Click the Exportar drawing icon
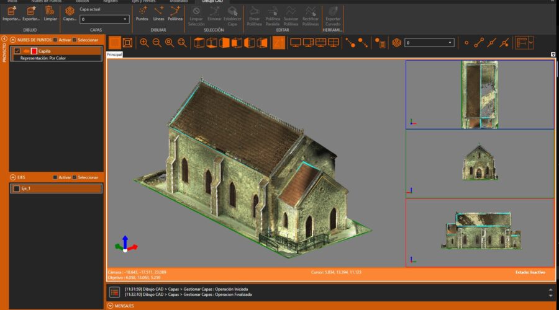This screenshot has width=559, height=310. coord(30,12)
